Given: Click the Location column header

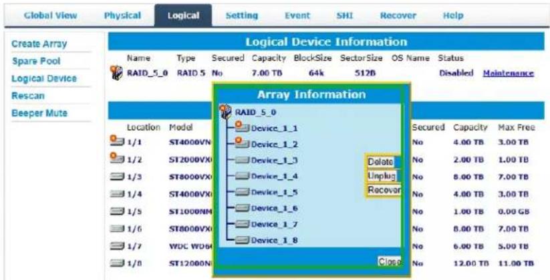Looking at the screenshot, I should point(144,127).
